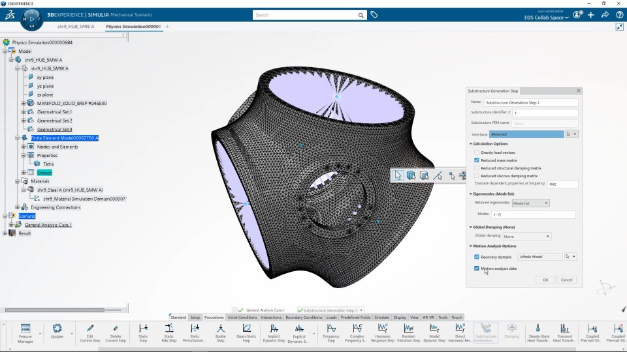Screen dimensions: 627x352
Task: Open the Help question mark icon
Action: coord(619,15)
